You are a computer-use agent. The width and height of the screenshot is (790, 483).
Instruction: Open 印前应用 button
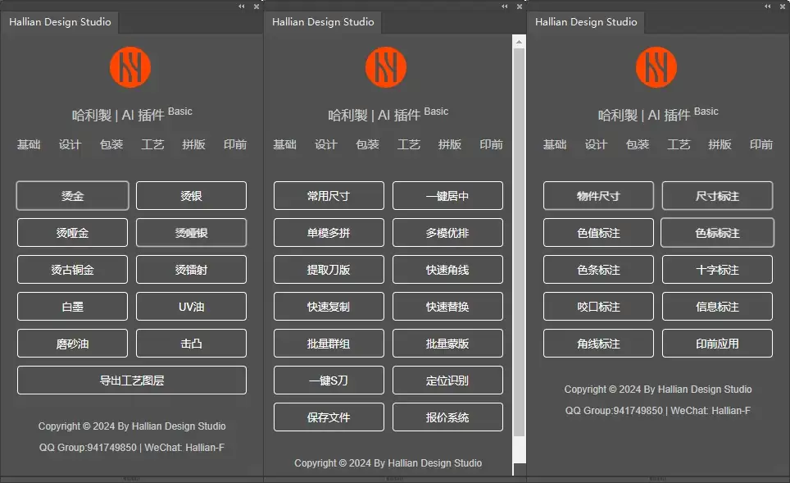pyautogui.click(x=717, y=344)
